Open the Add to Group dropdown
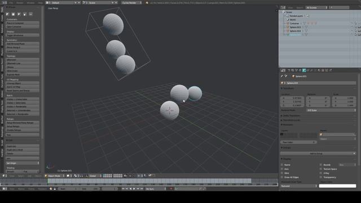The width and height of the screenshot is (361, 203). click(x=318, y=153)
